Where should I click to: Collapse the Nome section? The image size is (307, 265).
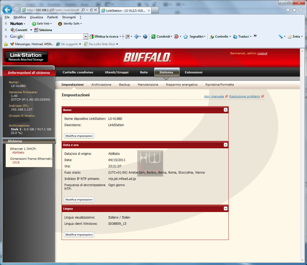tap(226, 110)
